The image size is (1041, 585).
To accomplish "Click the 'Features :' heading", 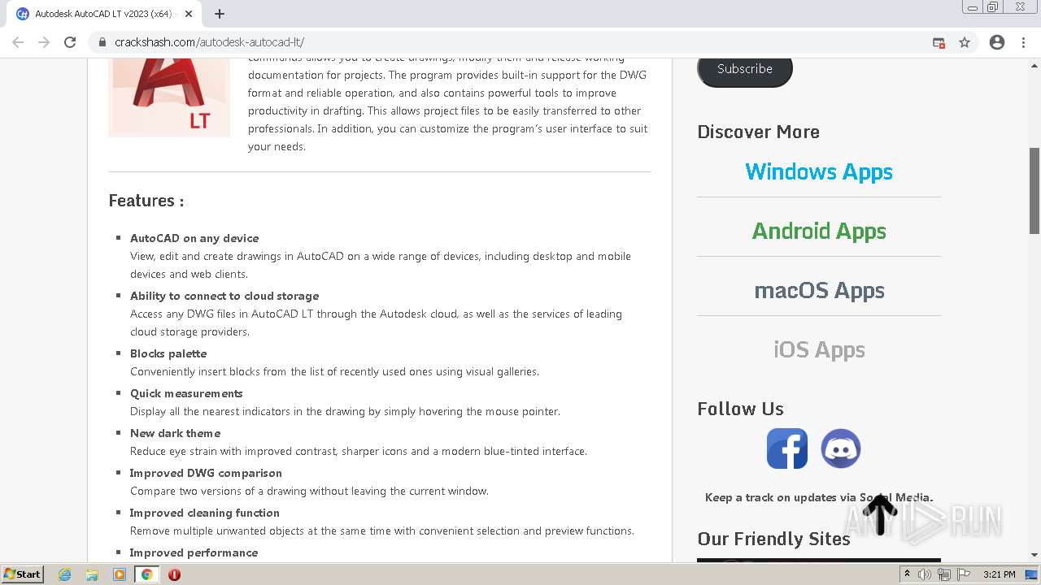I will coord(146,201).
